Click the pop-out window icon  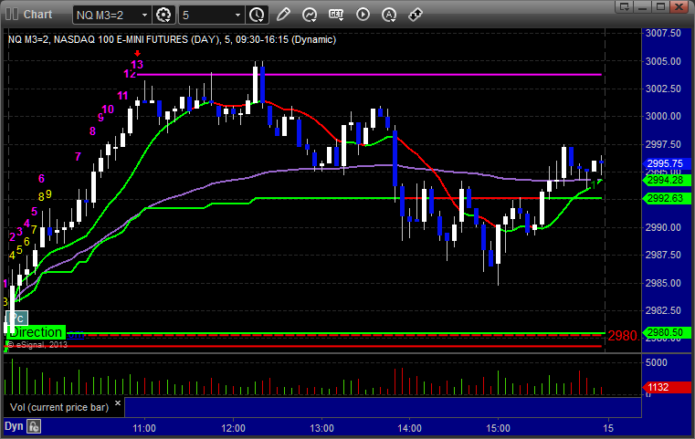pos(625,6)
